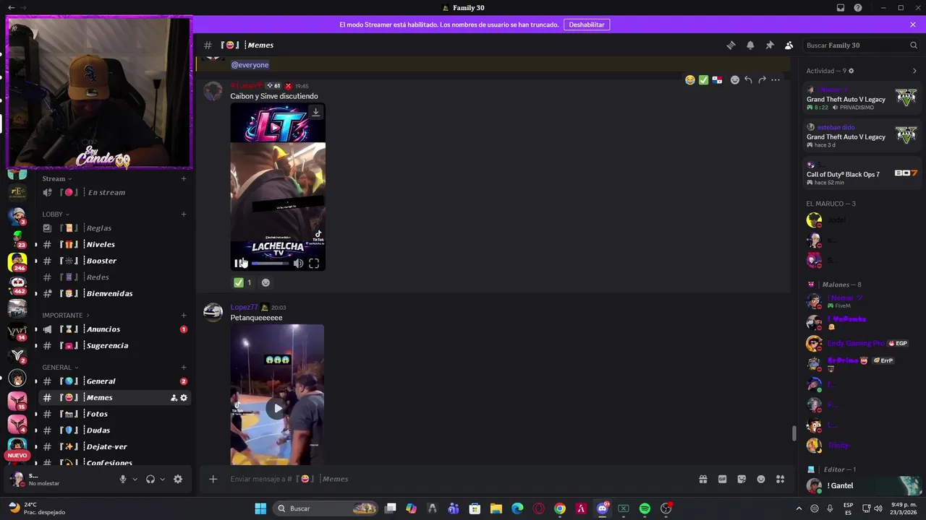The width and height of the screenshot is (926, 520).
Task: Open the GIF picker
Action: pyautogui.click(x=722, y=479)
